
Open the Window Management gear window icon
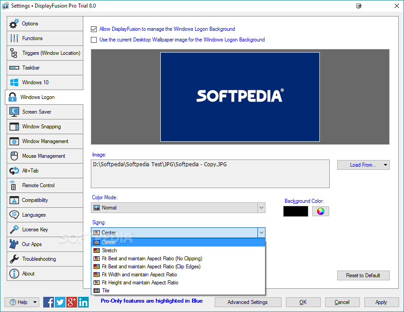coord(14,141)
